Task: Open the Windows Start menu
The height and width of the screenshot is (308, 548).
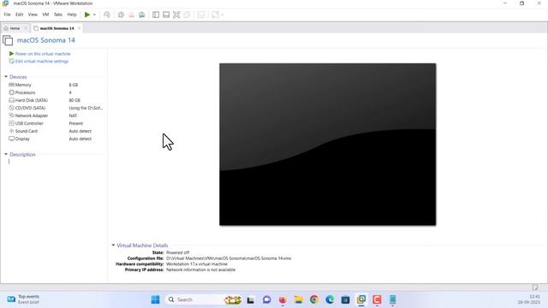Action: pos(156,299)
